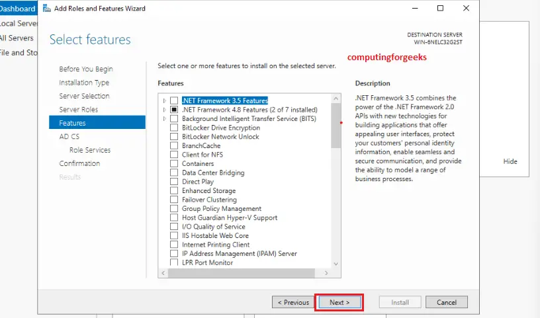Click the features list vertical scrollbar thumb
540x318 pixels.
click(x=336, y=126)
